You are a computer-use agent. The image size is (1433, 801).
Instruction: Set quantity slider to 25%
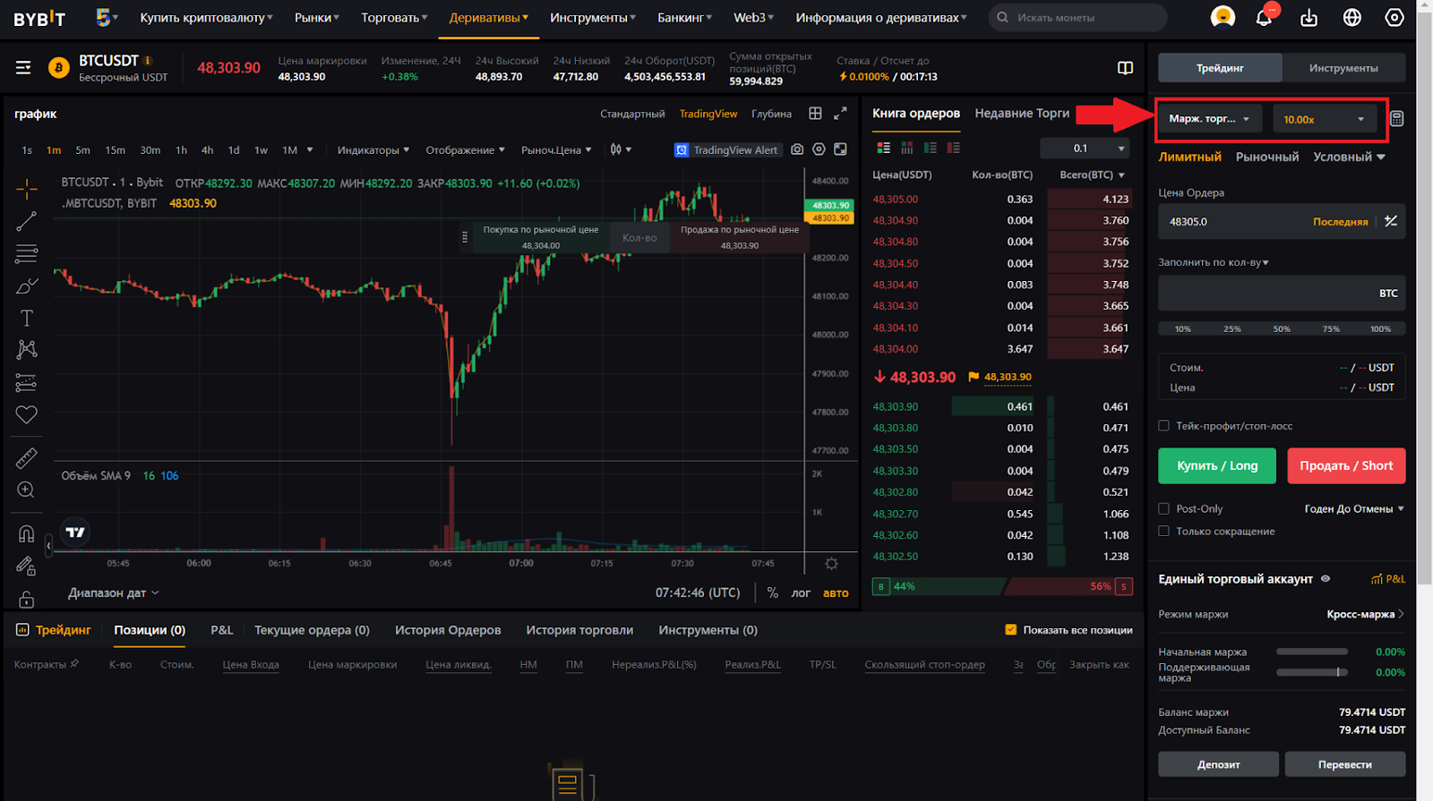[x=1232, y=328]
